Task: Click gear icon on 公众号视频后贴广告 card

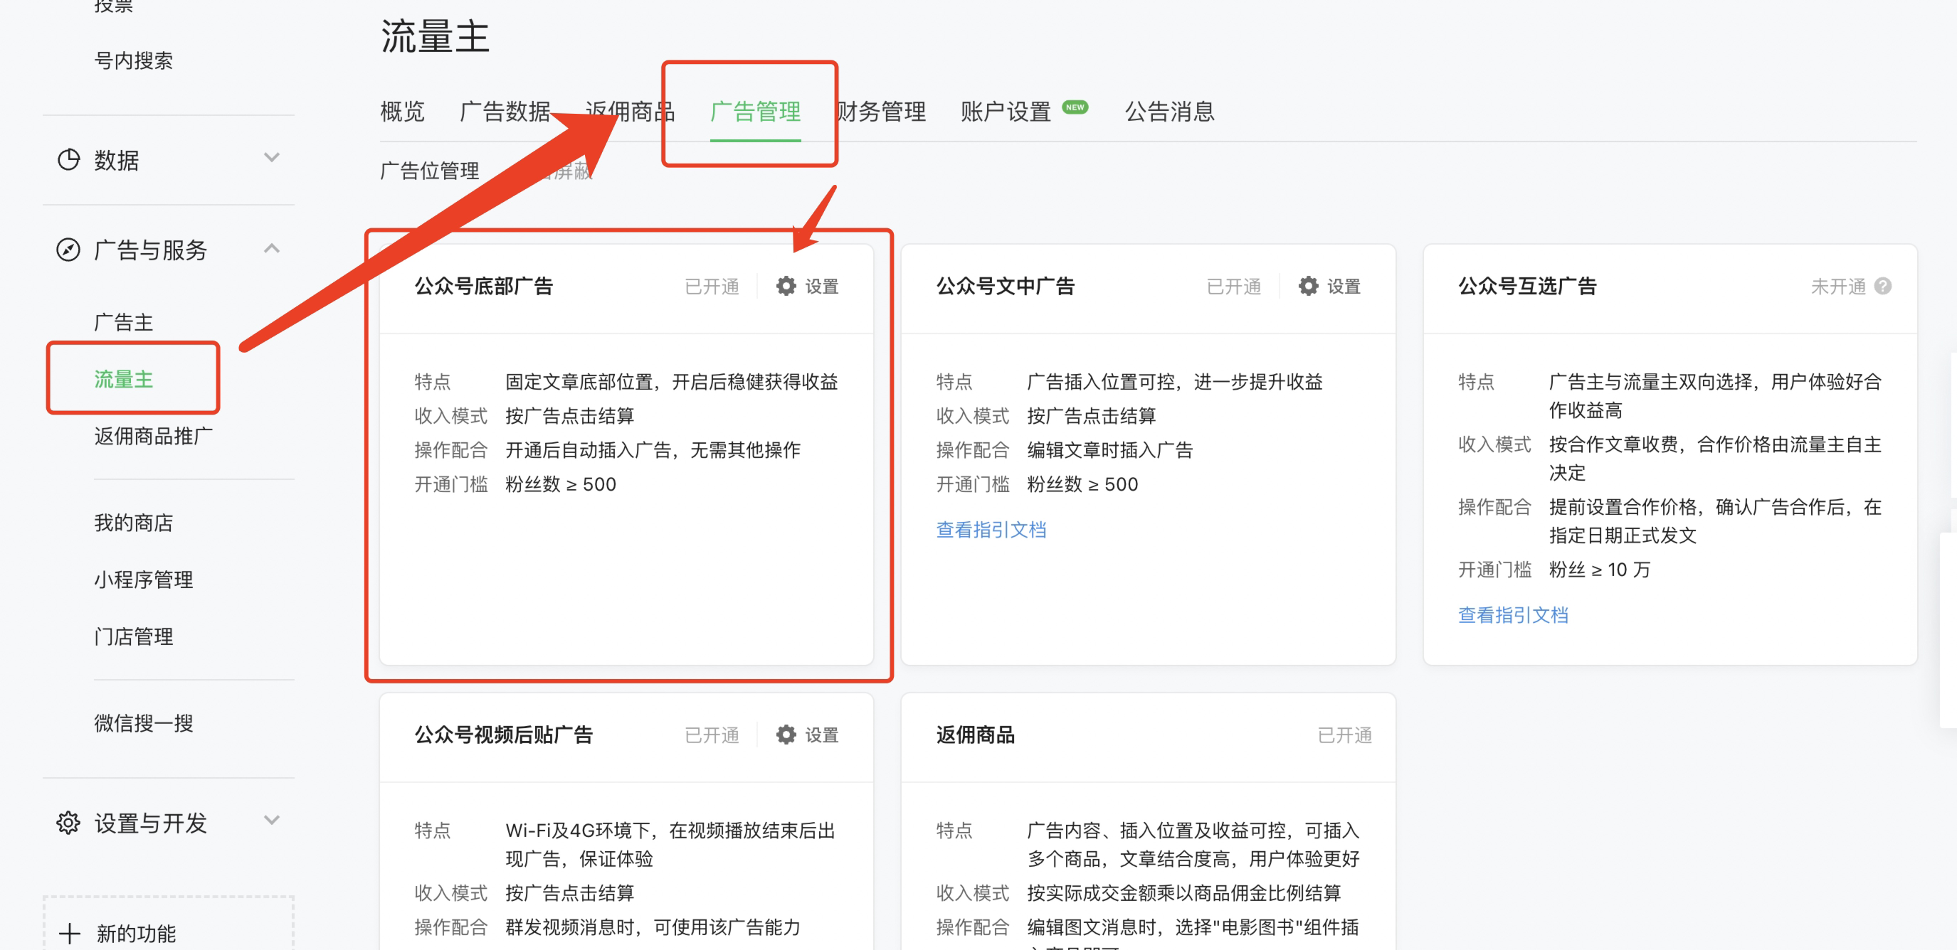Action: click(786, 735)
